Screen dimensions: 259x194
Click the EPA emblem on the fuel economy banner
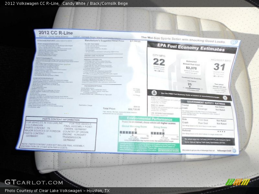tap(153, 92)
